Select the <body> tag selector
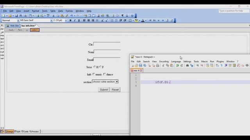 pyautogui.click(x=11, y=30)
